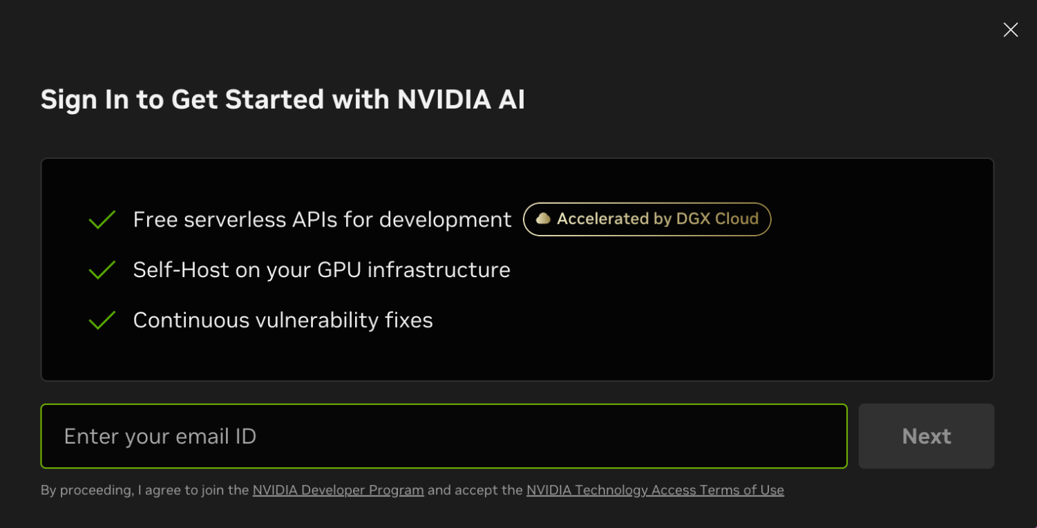Open the NVIDIA Developer Program link
The height and width of the screenshot is (528, 1037).
338,490
